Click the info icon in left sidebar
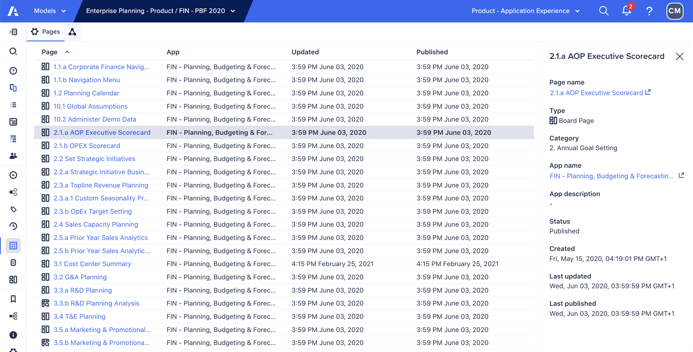The width and height of the screenshot is (693, 352). tap(13, 335)
